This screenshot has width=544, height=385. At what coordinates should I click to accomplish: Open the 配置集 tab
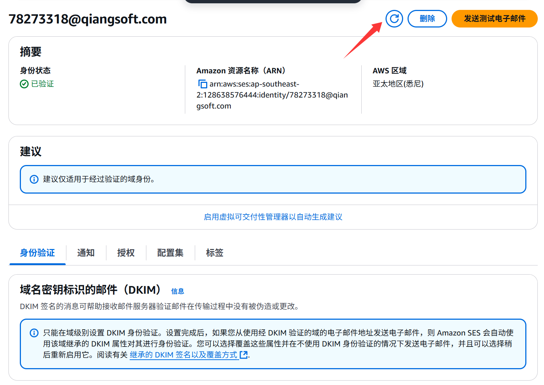tap(170, 253)
